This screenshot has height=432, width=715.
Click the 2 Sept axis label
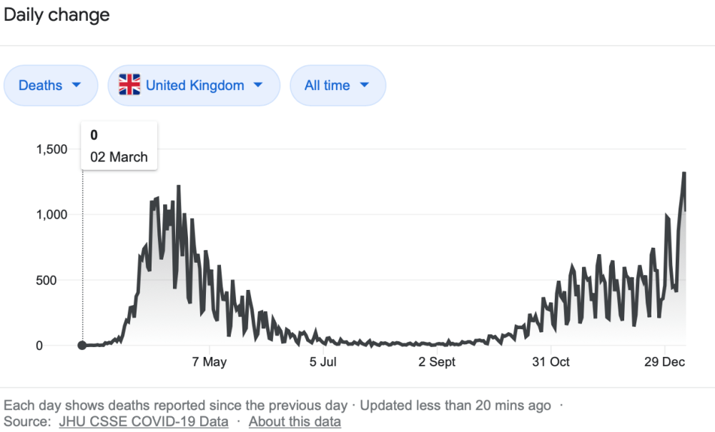click(437, 362)
